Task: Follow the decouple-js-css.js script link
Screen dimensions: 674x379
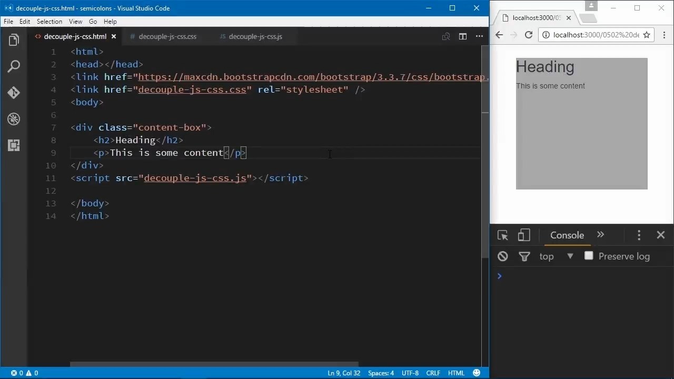Action: pos(195,178)
